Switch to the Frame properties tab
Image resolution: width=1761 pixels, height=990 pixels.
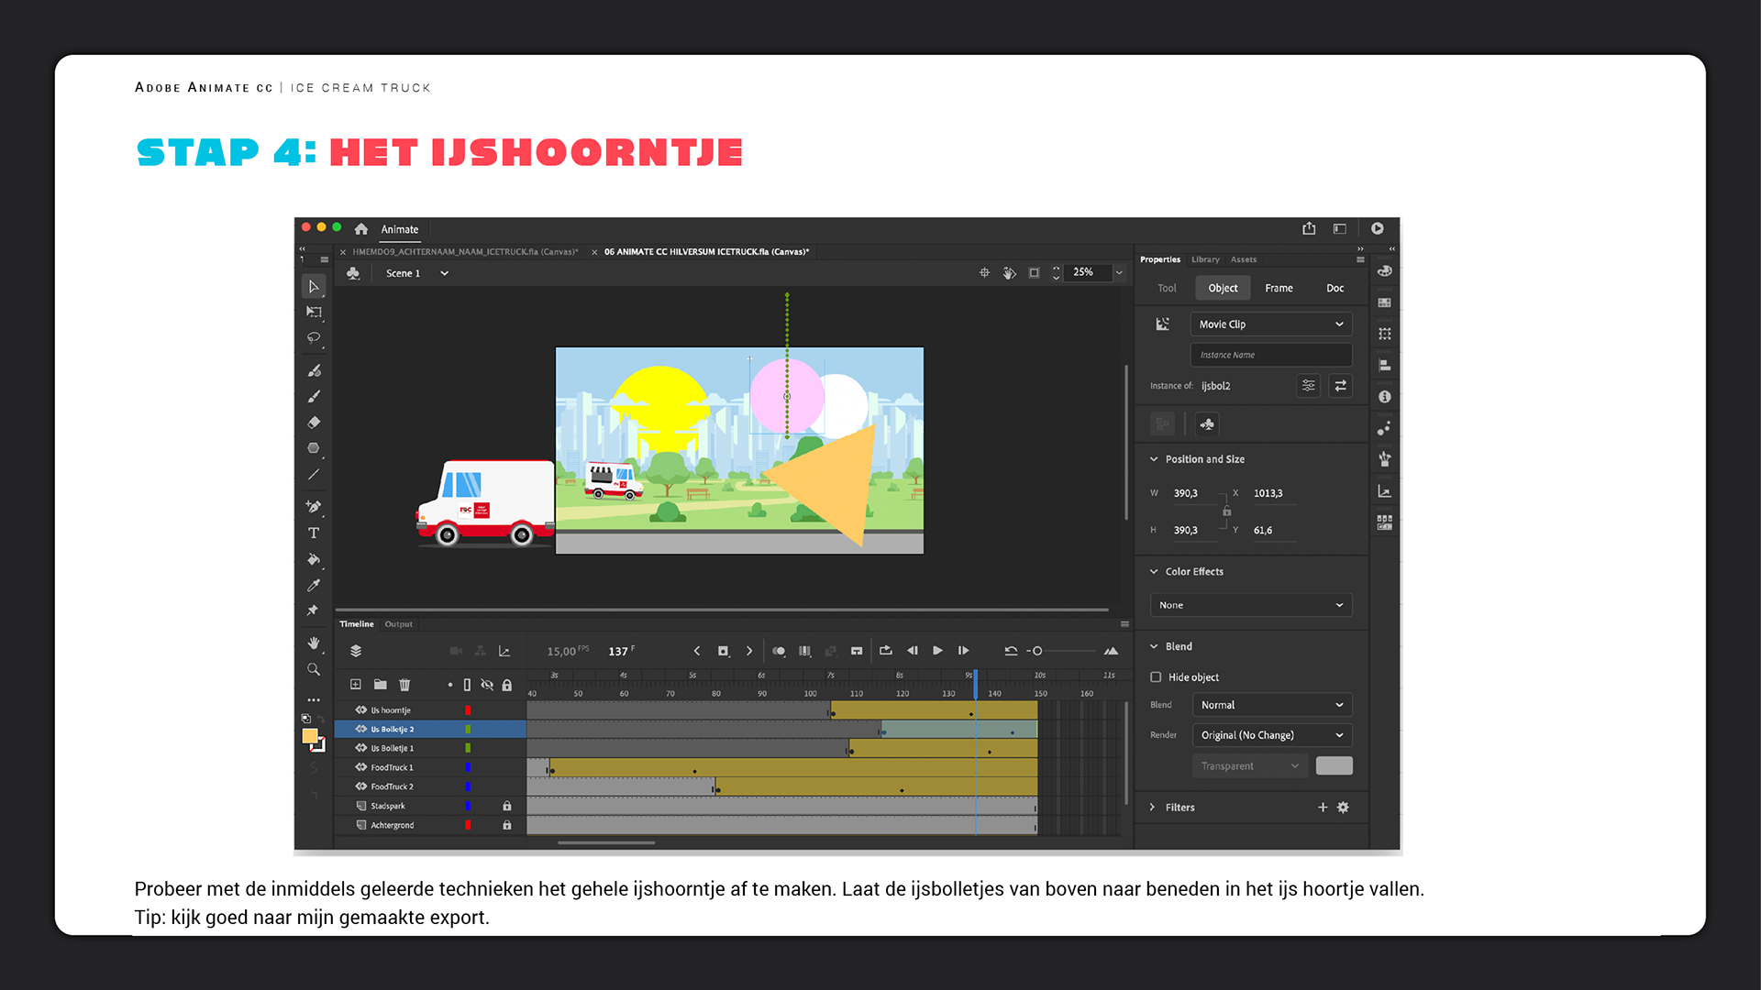pyautogui.click(x=1279, y=288)
